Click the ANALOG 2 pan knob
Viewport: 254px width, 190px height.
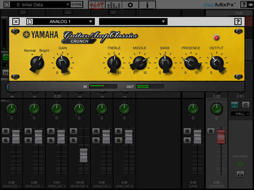34,109
